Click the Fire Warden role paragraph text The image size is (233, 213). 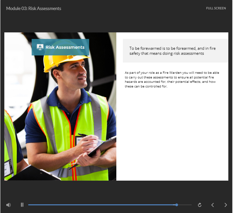pos(172,79)
